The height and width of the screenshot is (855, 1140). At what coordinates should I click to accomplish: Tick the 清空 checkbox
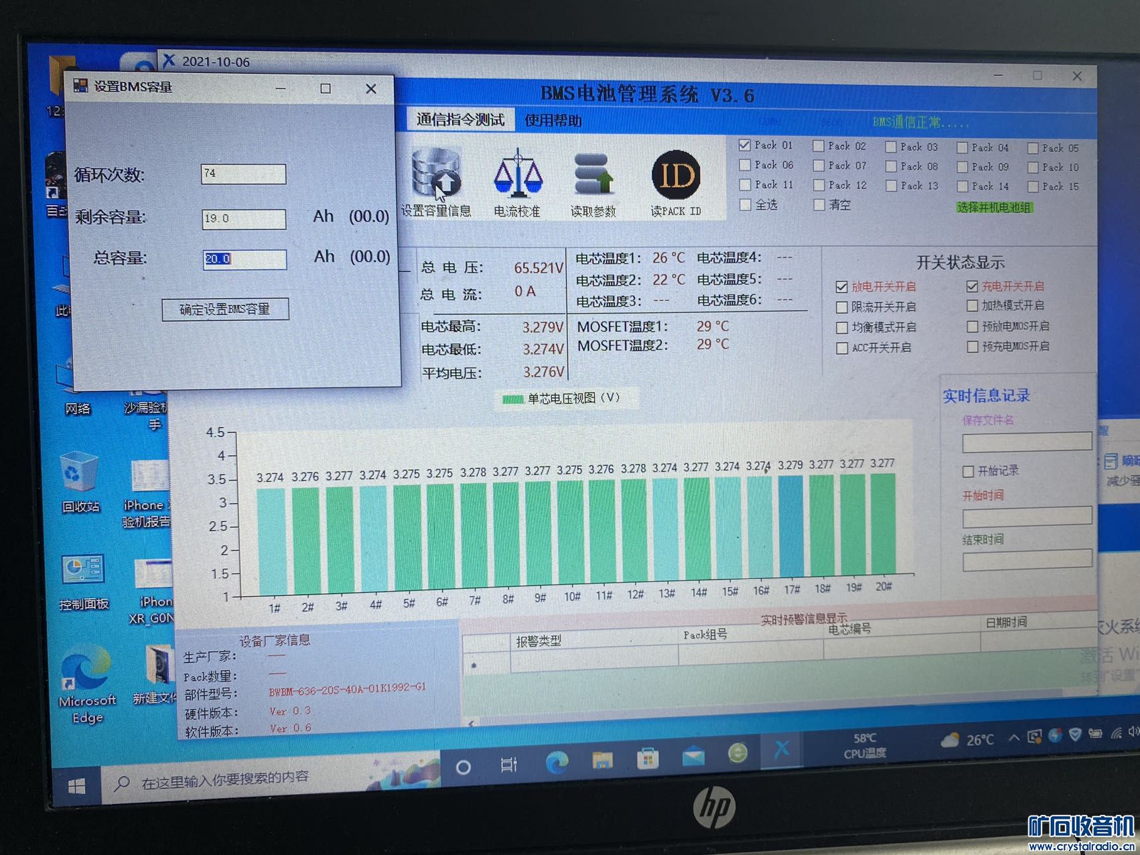tap(818, 204)
